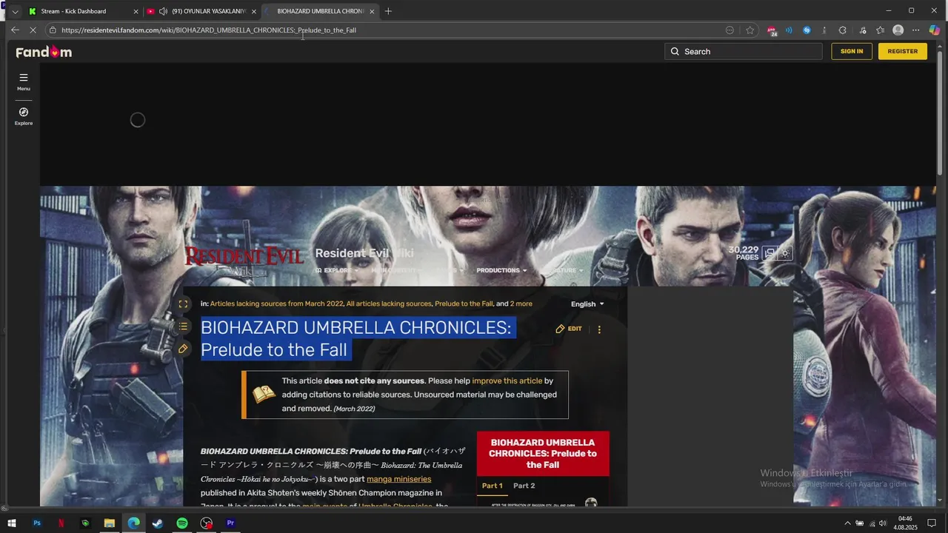The width and height of the screenshot is (948, 533).
Task: Open a new browser tab
Action: click(388, 11)
